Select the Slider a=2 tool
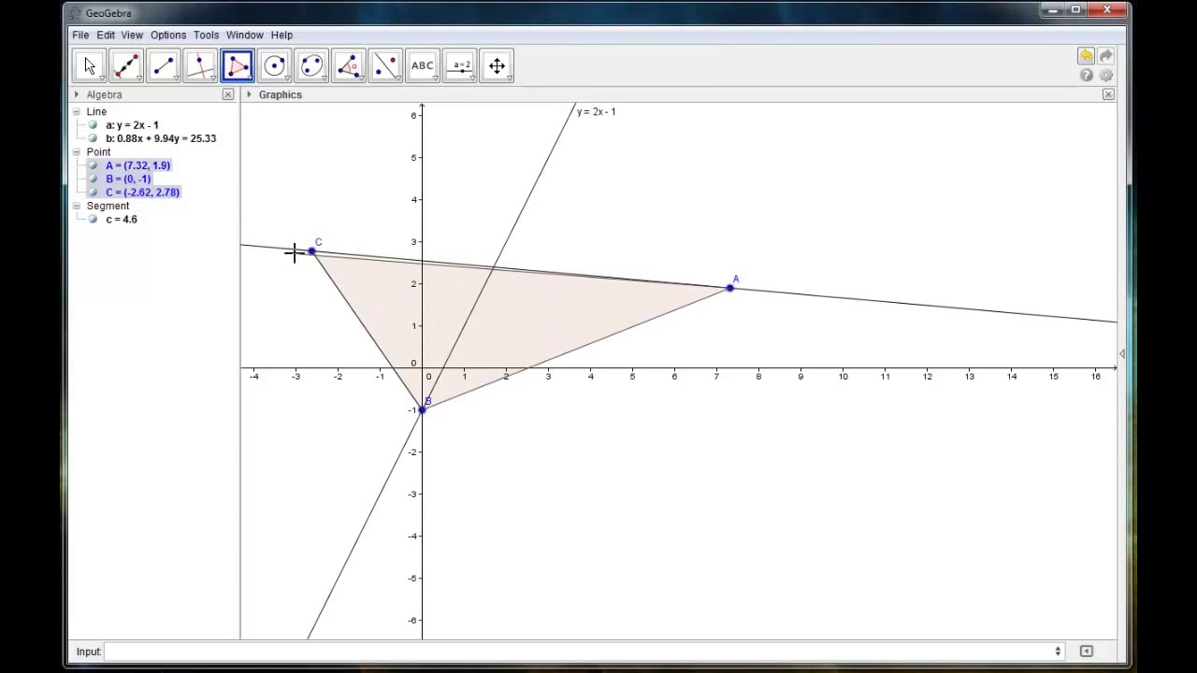This screenshot has width=1197, height=673. coord(460,65)
